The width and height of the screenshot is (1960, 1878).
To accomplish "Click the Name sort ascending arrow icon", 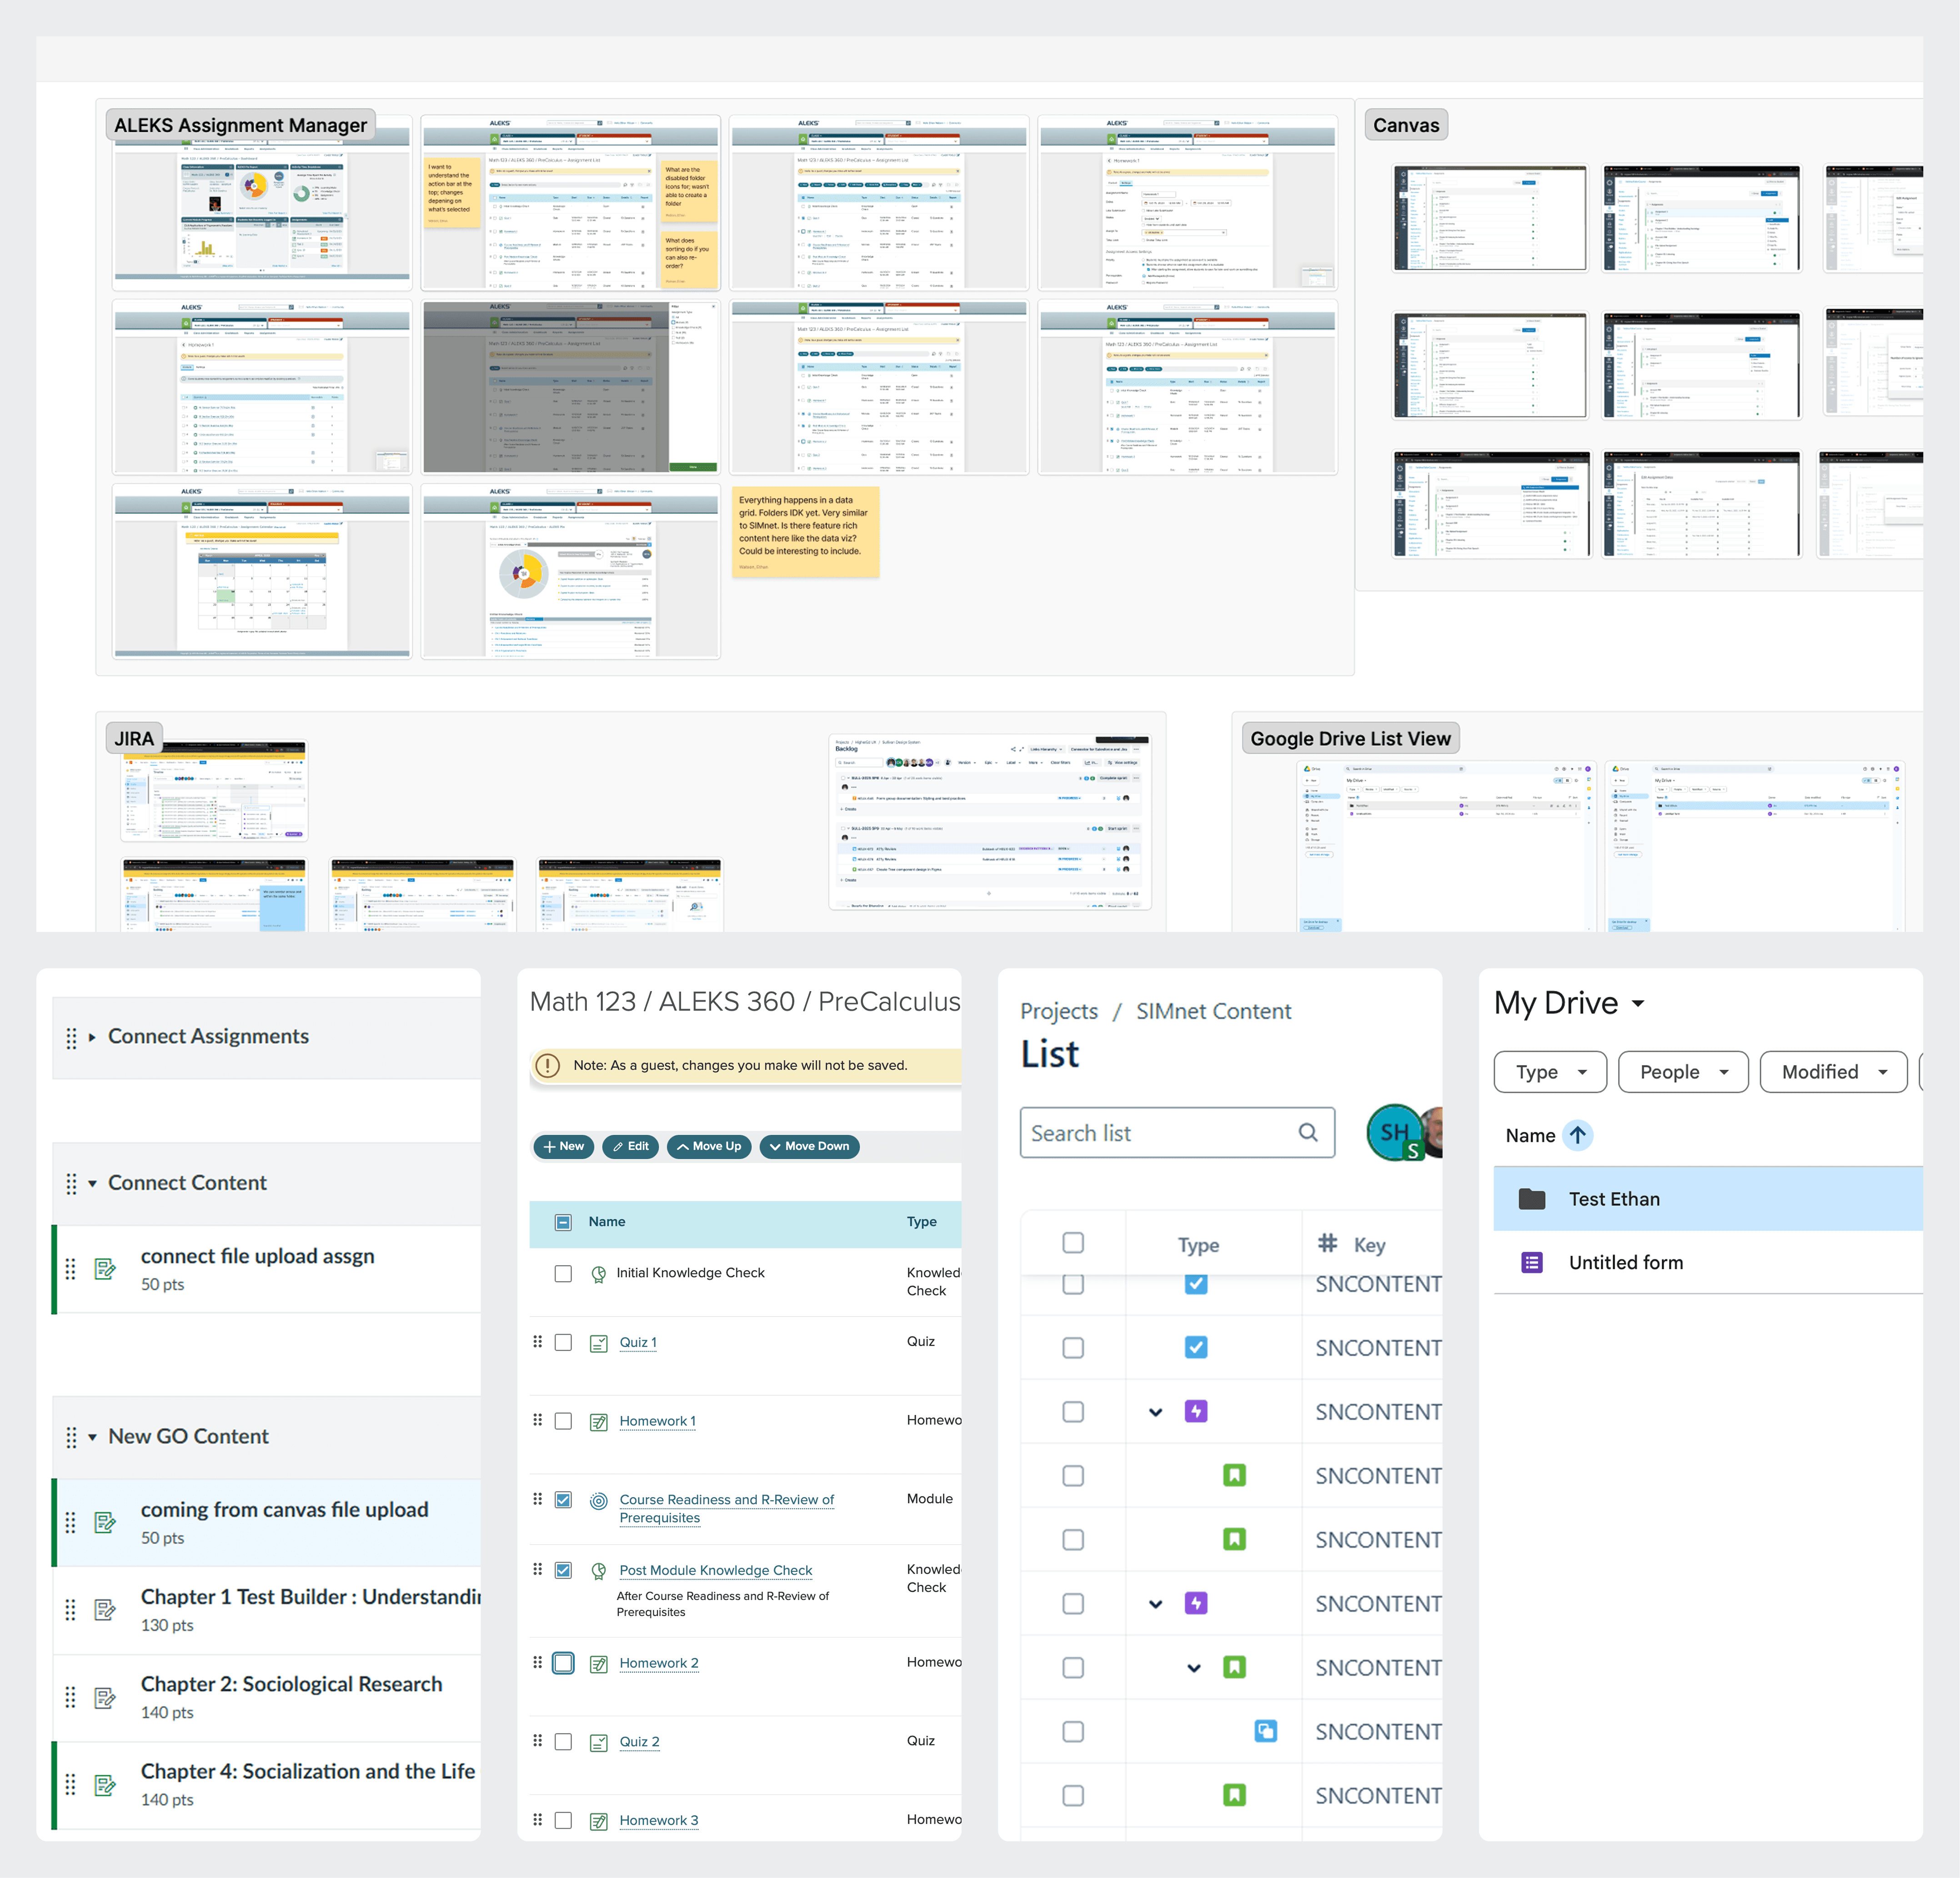I will coord(1577,1135).
